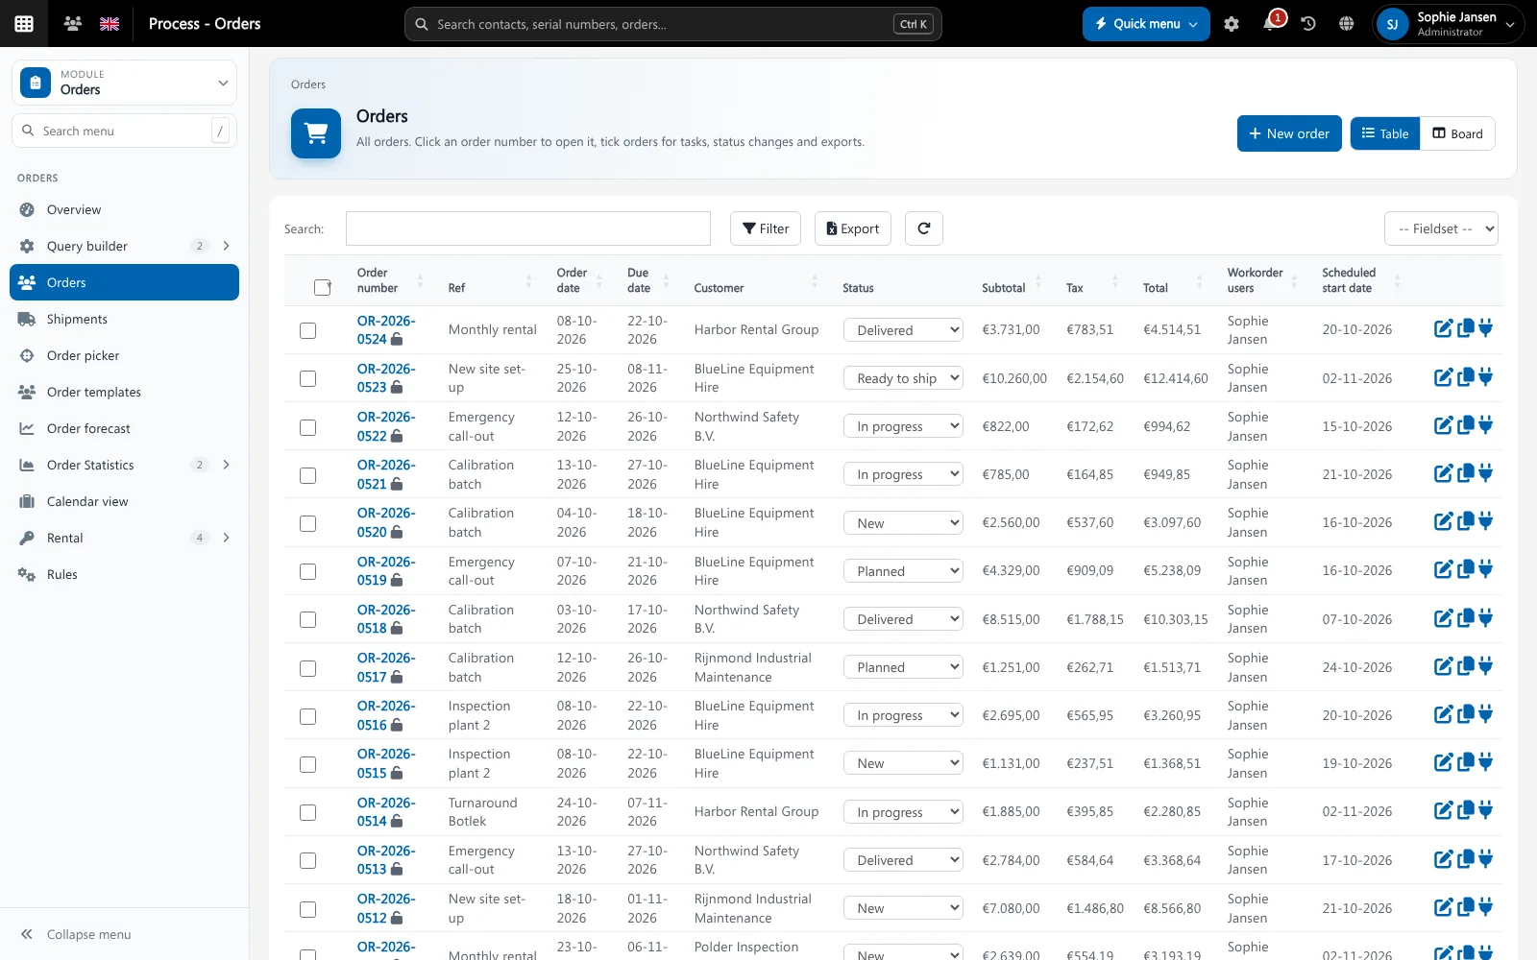1537x960 pixels.
Task: Duplicate order OR-2026-0517 copy icon
Action: tap(1465, 666)
